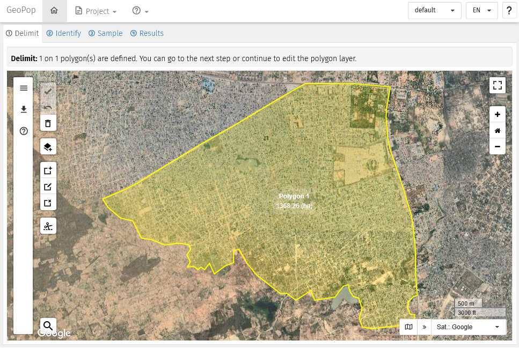Switch to the Identify tab
The image size is (519, 348).
(63, 33)
